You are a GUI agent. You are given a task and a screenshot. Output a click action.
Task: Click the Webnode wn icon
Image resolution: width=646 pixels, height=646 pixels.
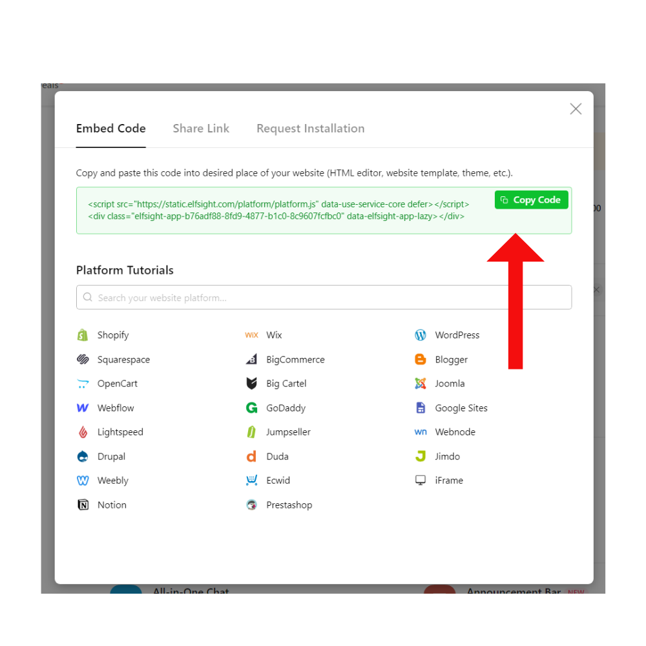tap(421, 432)
